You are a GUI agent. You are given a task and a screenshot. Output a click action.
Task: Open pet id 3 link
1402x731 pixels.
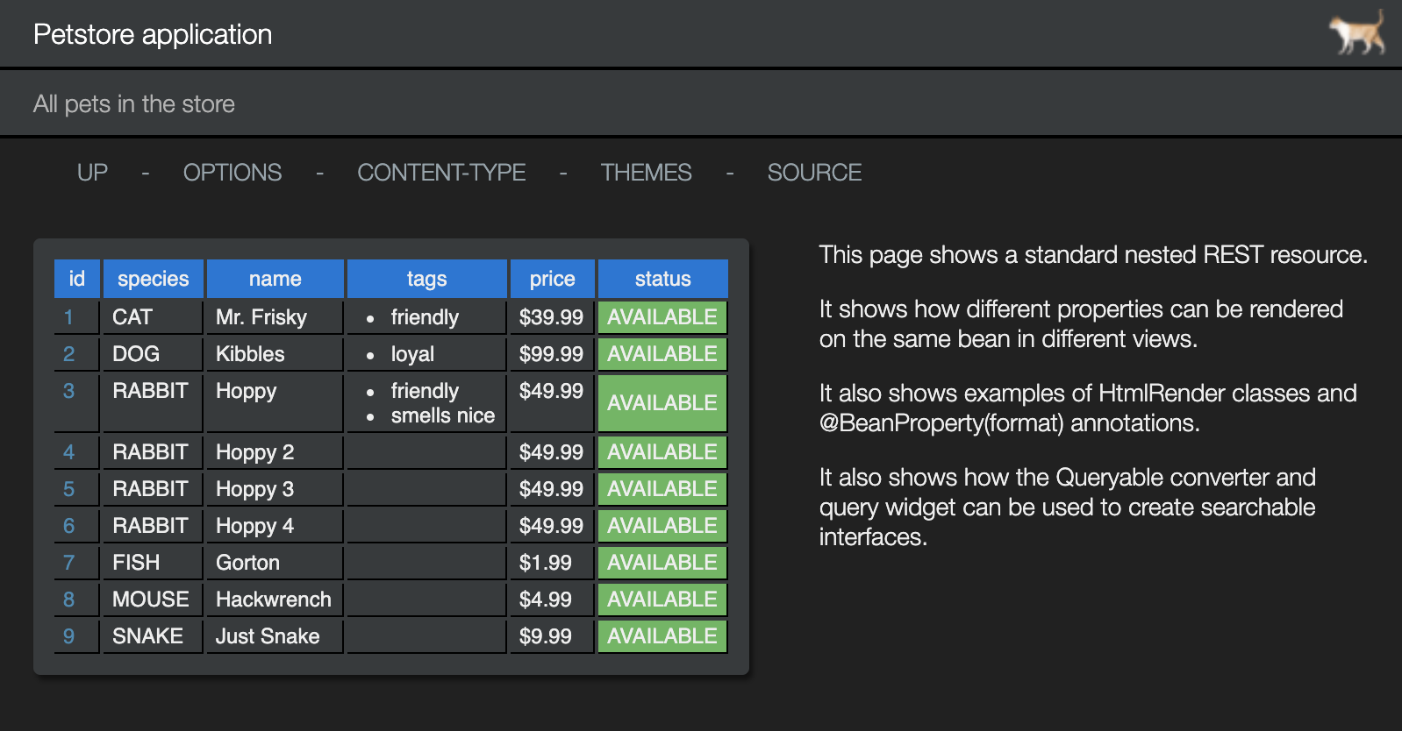pyautogui.click(x=68, y=391)
